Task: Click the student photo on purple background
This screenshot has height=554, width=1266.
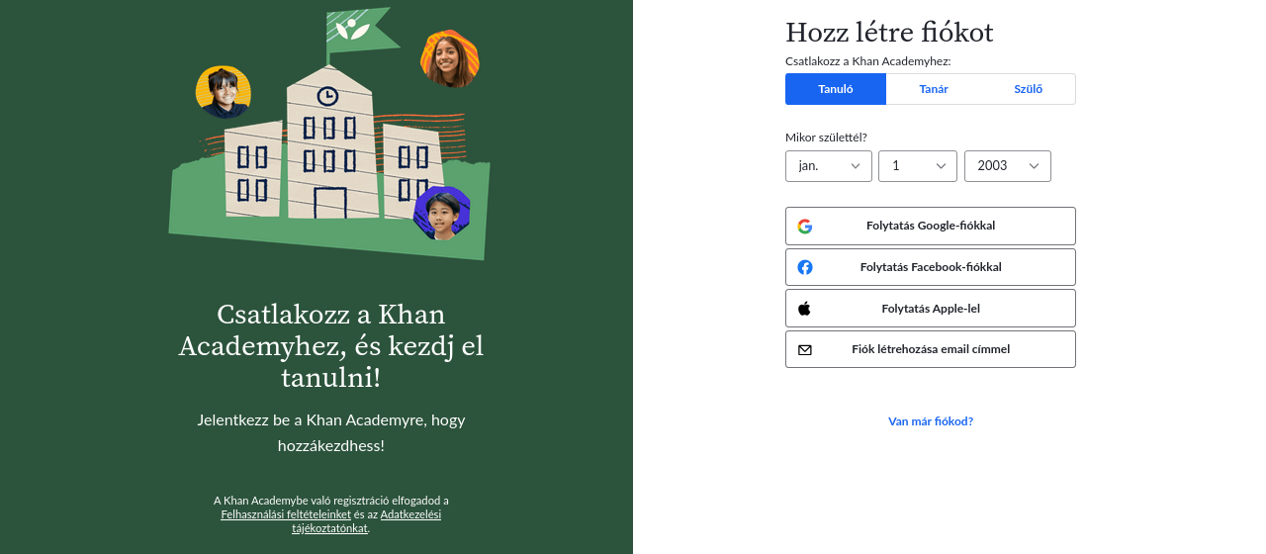Action: tap(442, 214)
